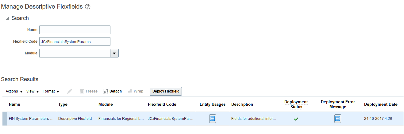
Task: Click the Module column header in the results table
Action: [x=106, y=104]
